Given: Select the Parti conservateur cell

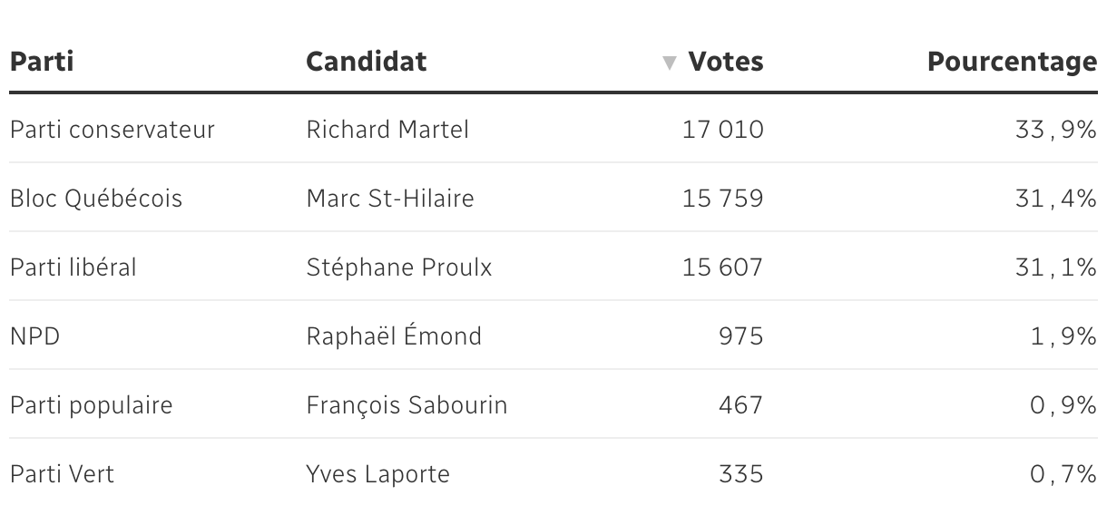Looking at the screenshot, I should (x=113, y=130).
